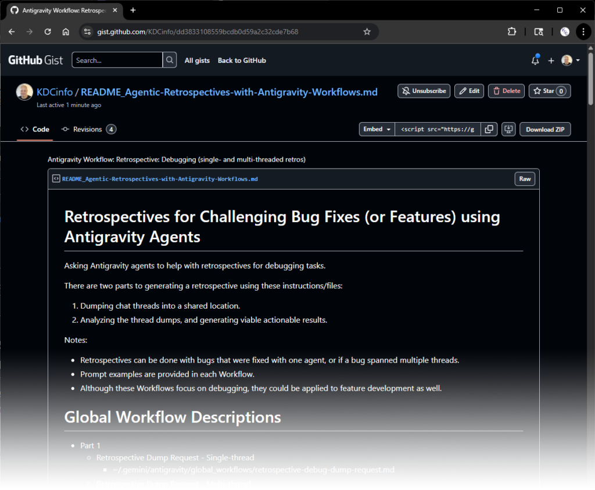Open the KDCinfo profile link
595x490 pixels.
coord(55,92)
